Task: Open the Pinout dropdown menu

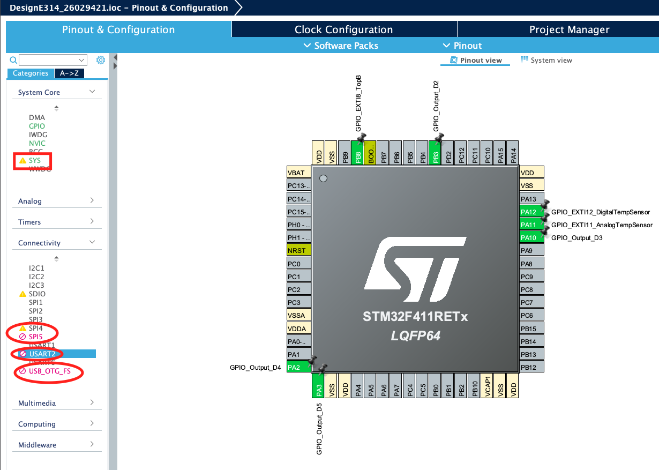Action: tap(462, 46)
